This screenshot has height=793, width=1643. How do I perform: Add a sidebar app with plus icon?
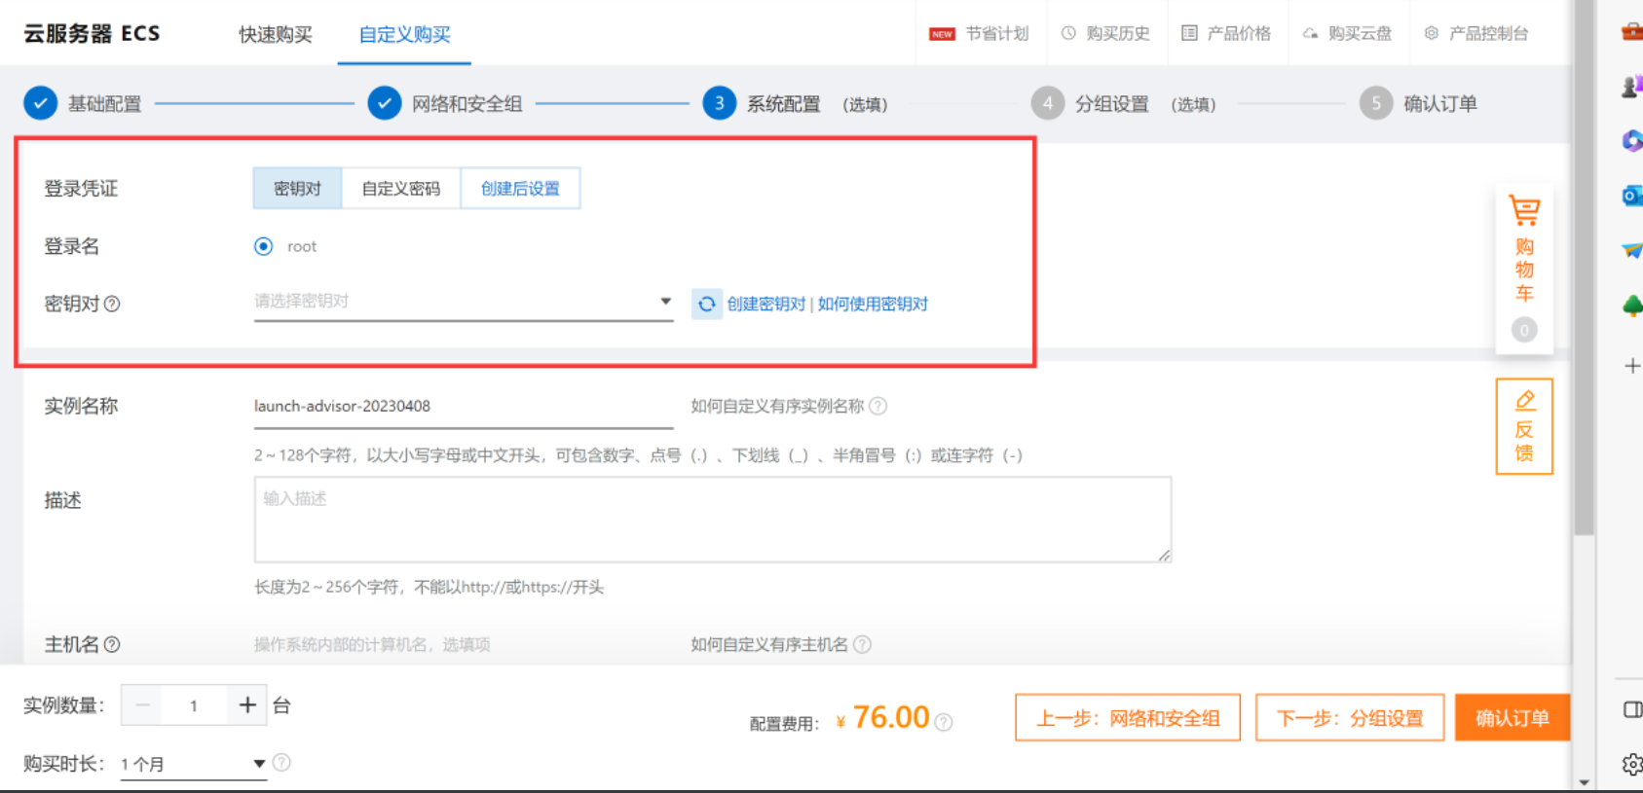(1632, 366)
